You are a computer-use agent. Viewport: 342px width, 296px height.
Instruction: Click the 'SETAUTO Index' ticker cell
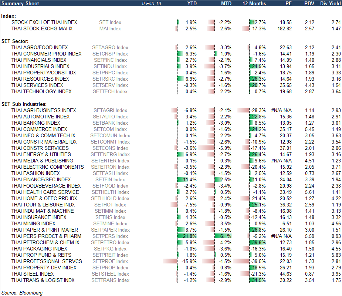110,117
